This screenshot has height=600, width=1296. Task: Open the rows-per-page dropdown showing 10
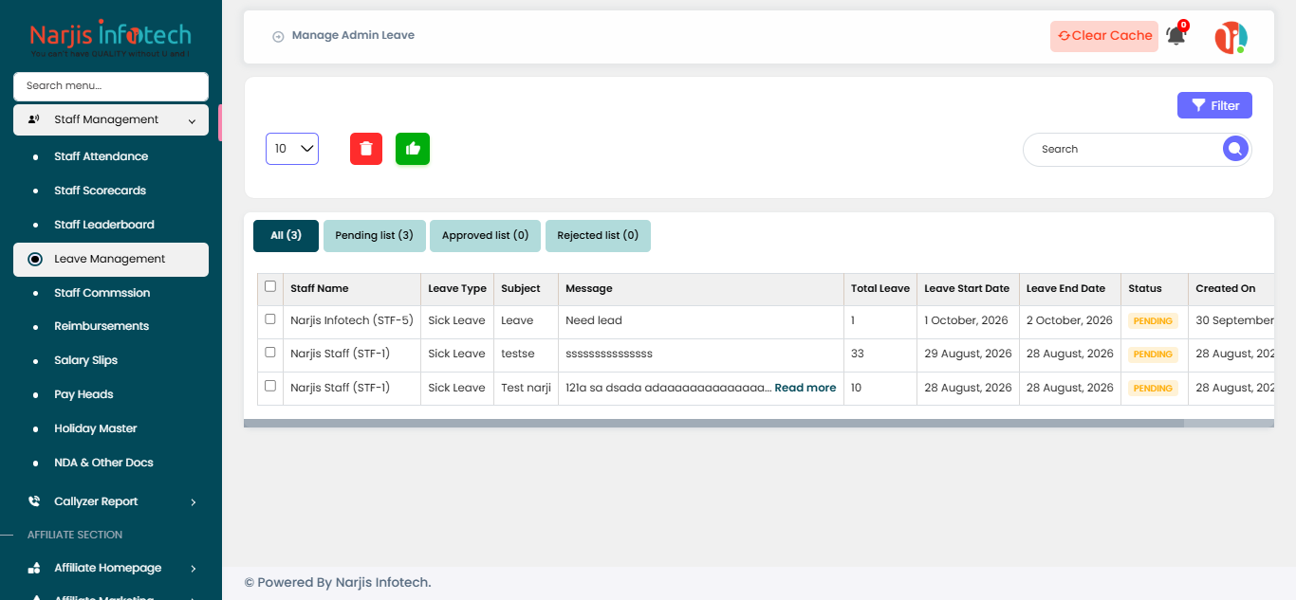pyautogui.click(x=292, y=149)
